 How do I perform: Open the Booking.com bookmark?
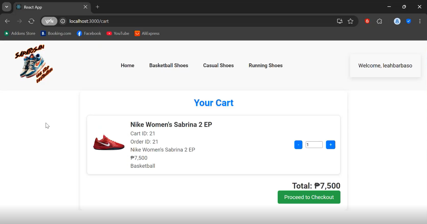pos(56,33)
